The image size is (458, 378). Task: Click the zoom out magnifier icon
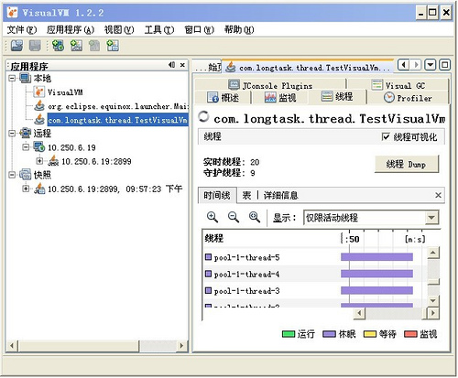click(234, 217)
